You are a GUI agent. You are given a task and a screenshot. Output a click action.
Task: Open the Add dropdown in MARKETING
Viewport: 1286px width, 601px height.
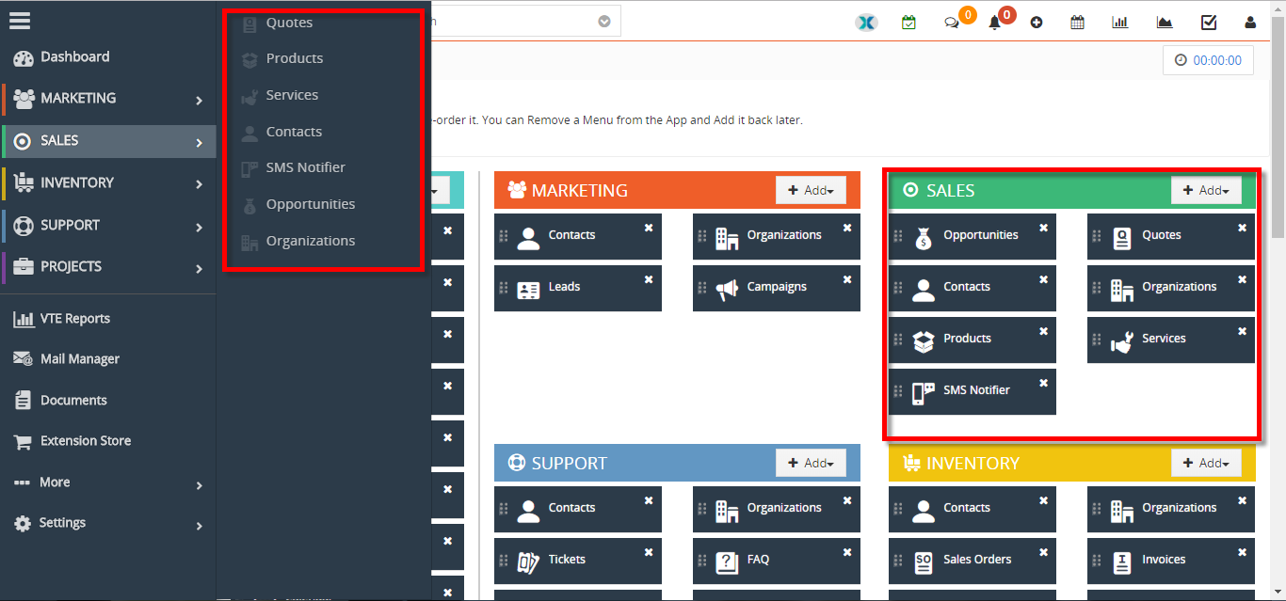pos(811,190)
